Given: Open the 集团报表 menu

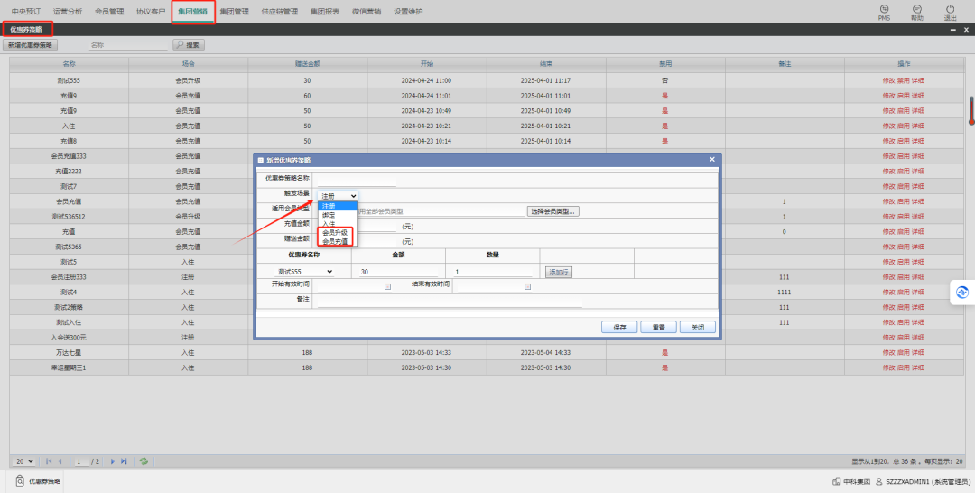Looking at the screenshot, I should pos(325,11).
